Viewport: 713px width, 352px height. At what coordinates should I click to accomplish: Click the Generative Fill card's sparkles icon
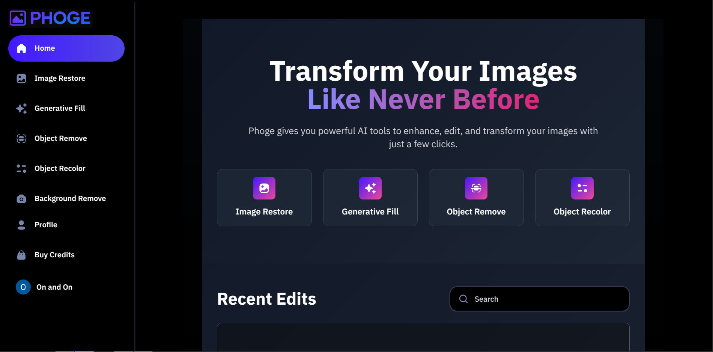click(370, 188)
